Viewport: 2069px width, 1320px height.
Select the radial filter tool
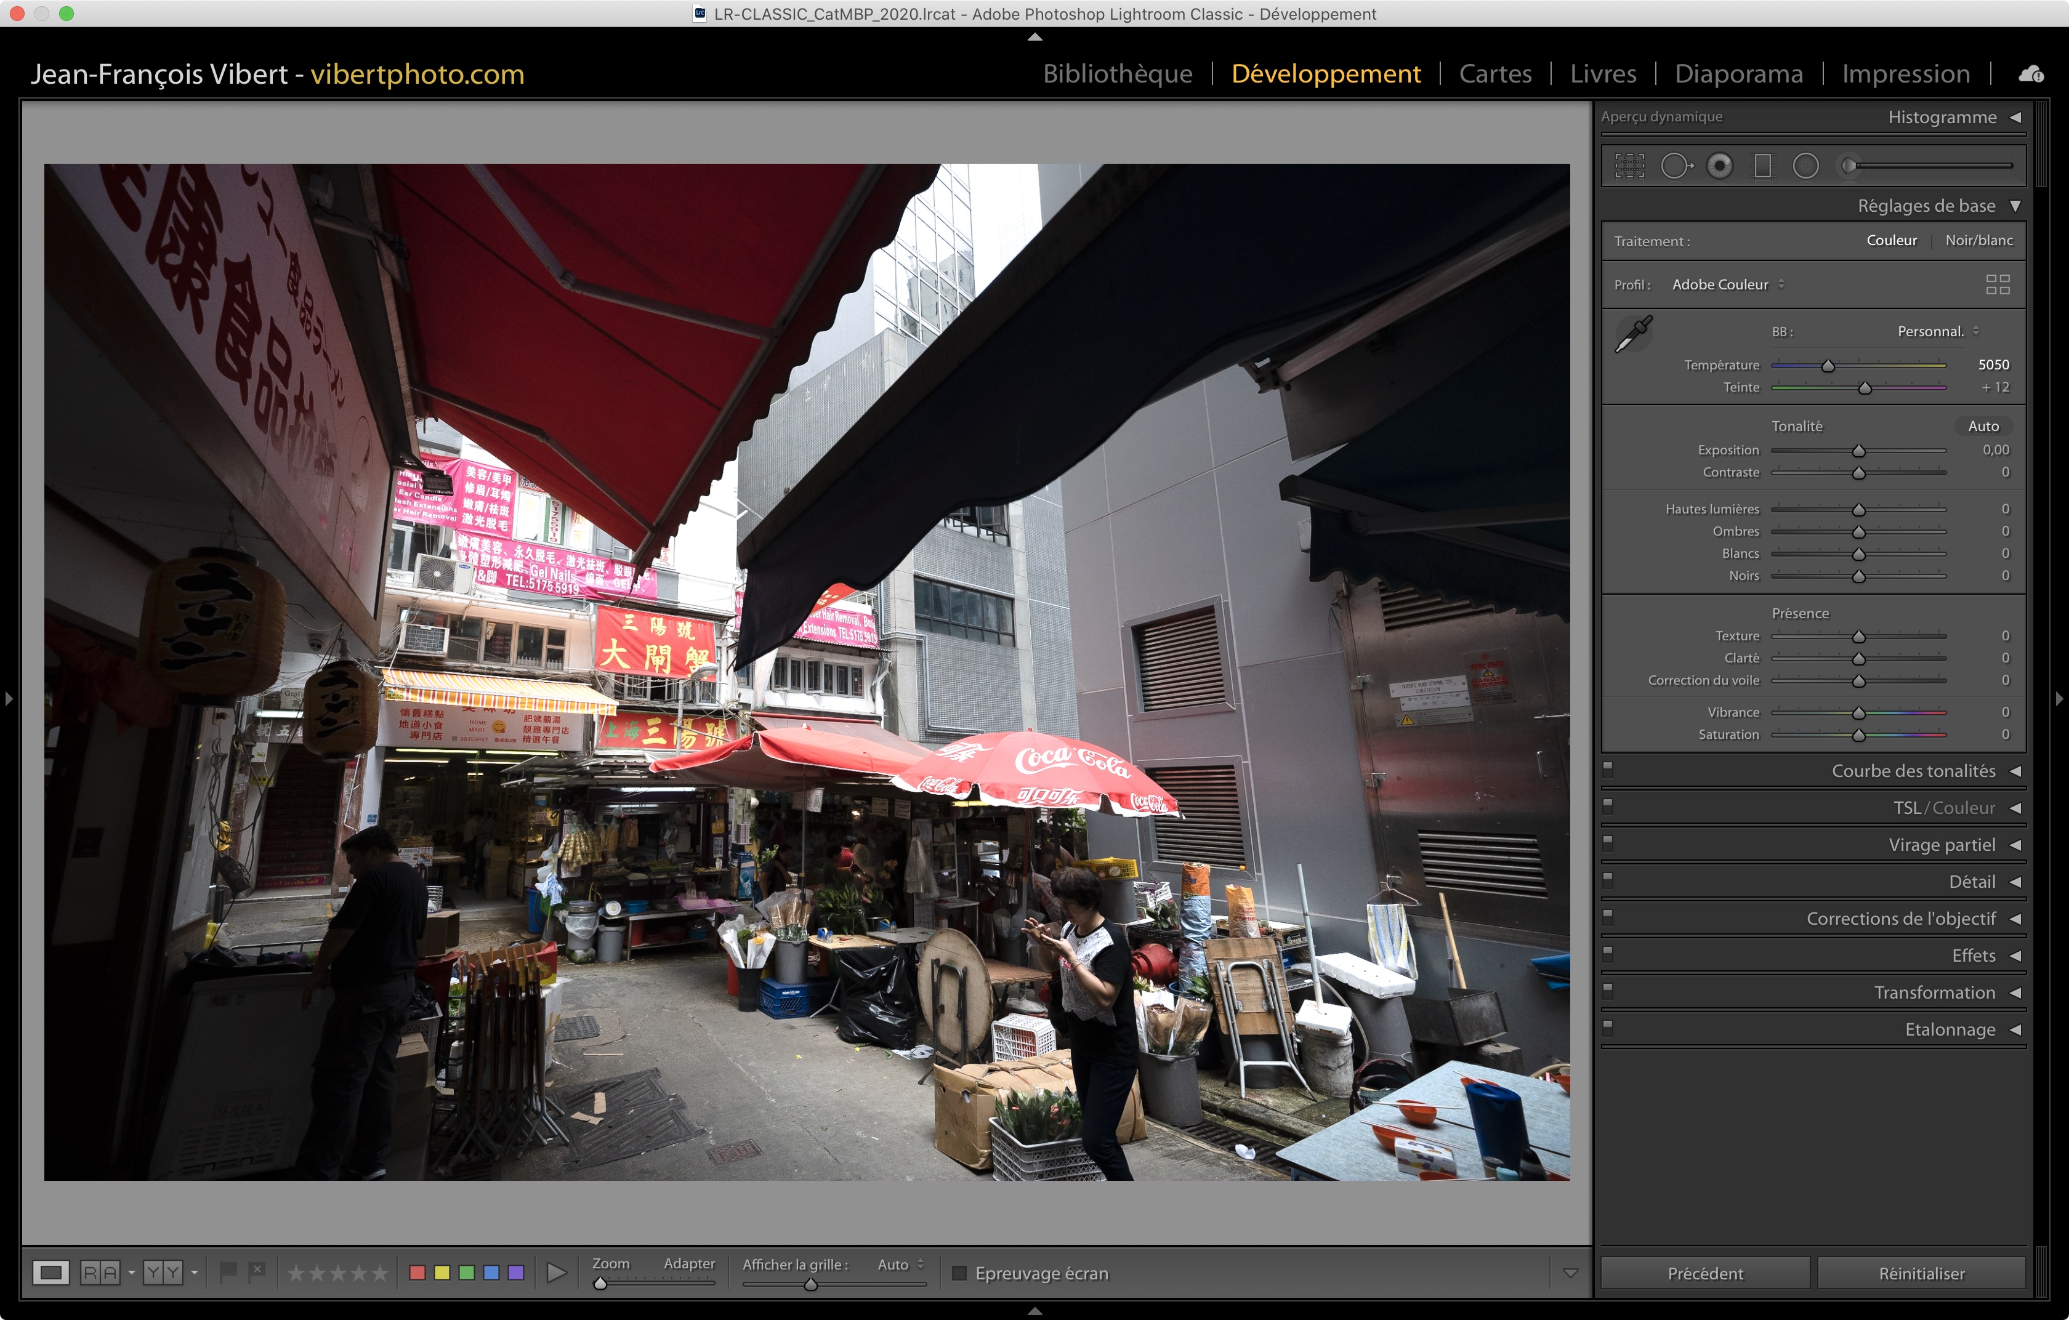[1805, 166]
